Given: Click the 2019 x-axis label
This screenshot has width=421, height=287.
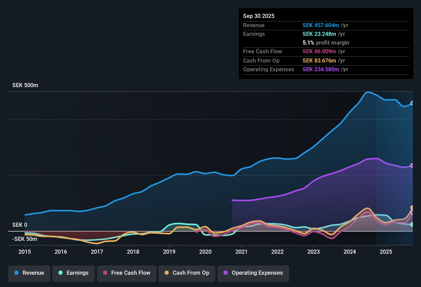Looking at the screenshot, I should [x=169, y=252].
